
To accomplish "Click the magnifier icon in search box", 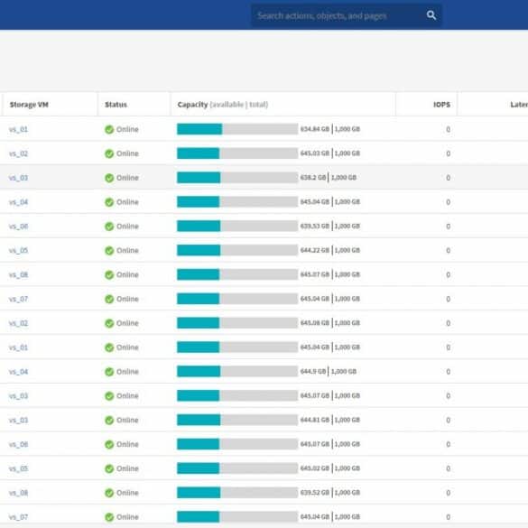I will [x=431, y=15].
